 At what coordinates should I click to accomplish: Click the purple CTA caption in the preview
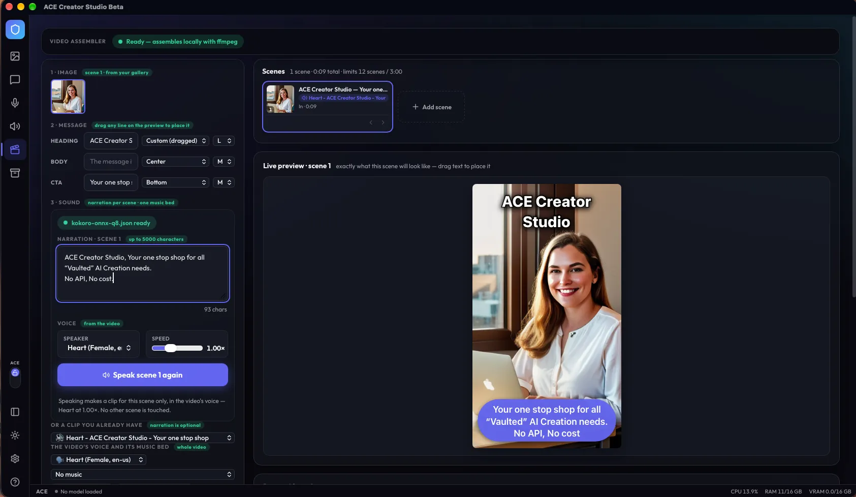(x=547, y=421)
